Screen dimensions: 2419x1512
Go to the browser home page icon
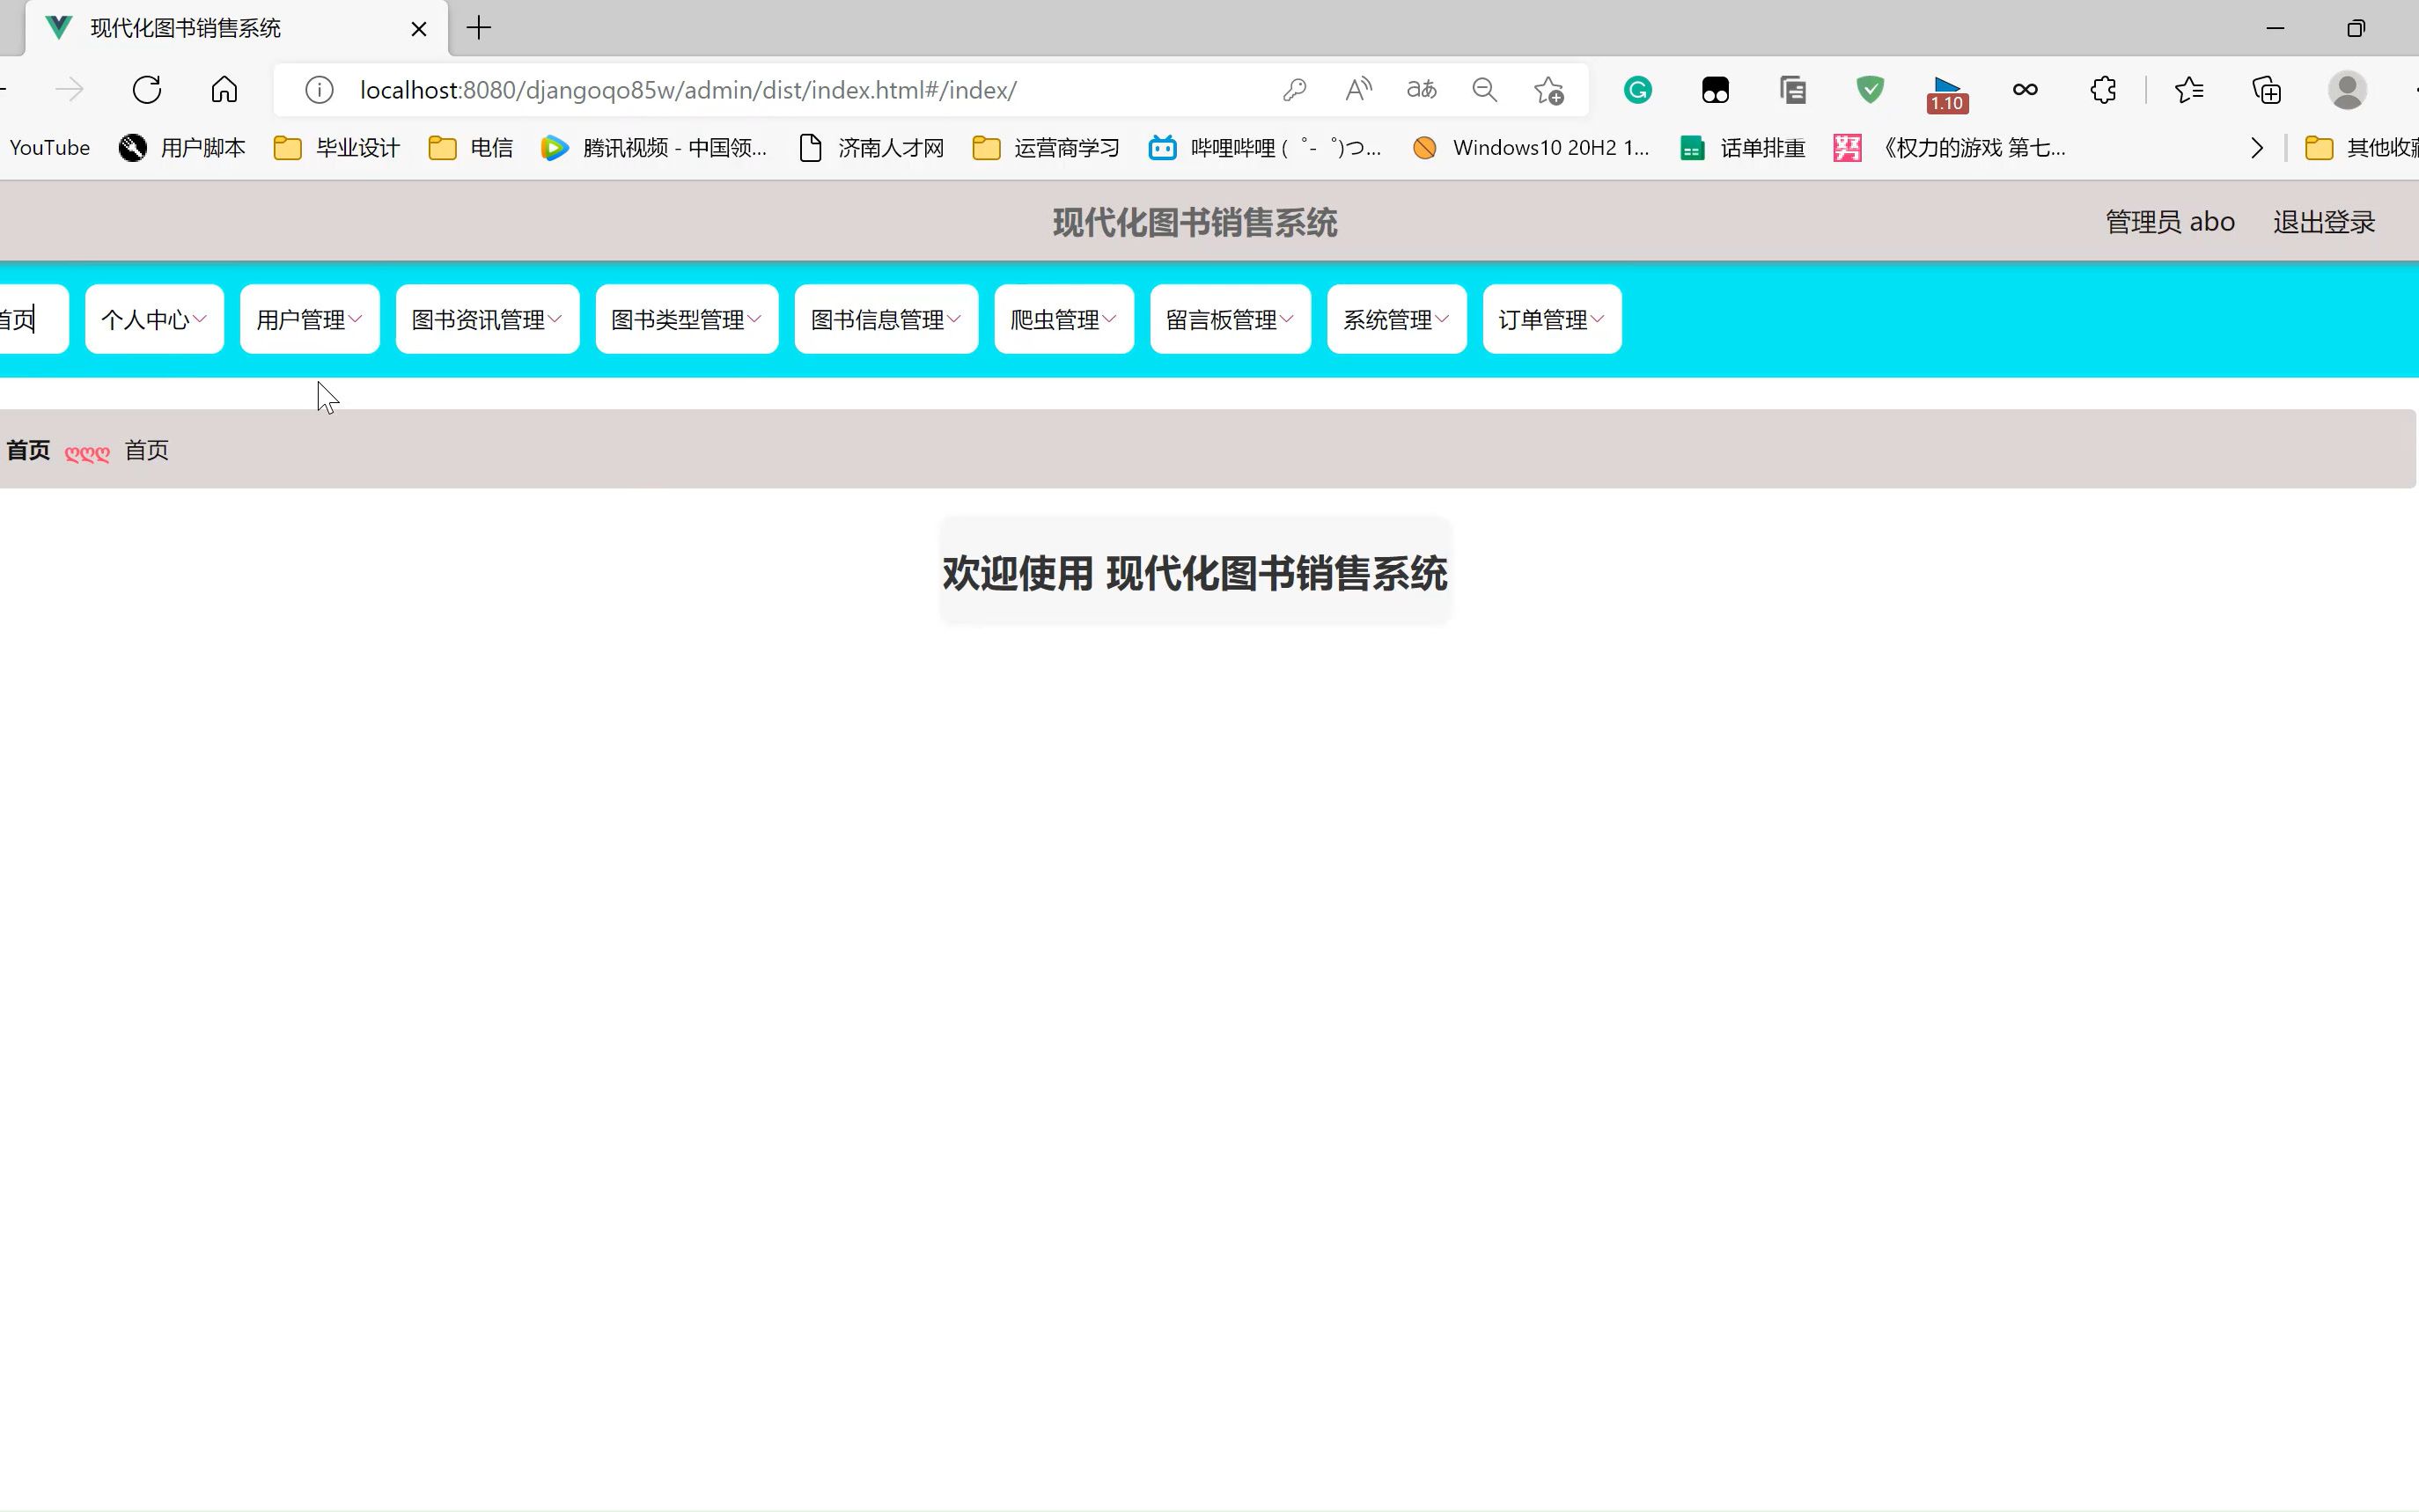pos(224,90)
